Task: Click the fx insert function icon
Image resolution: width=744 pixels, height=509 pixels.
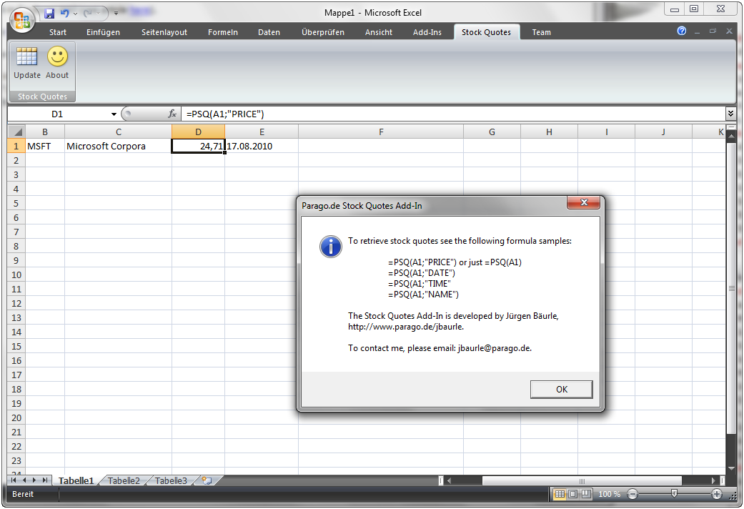Action: pos(172,114)
